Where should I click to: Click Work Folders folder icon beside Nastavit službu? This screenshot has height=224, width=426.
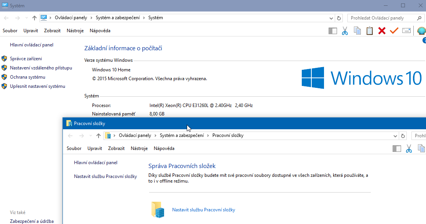click(158, 209)
